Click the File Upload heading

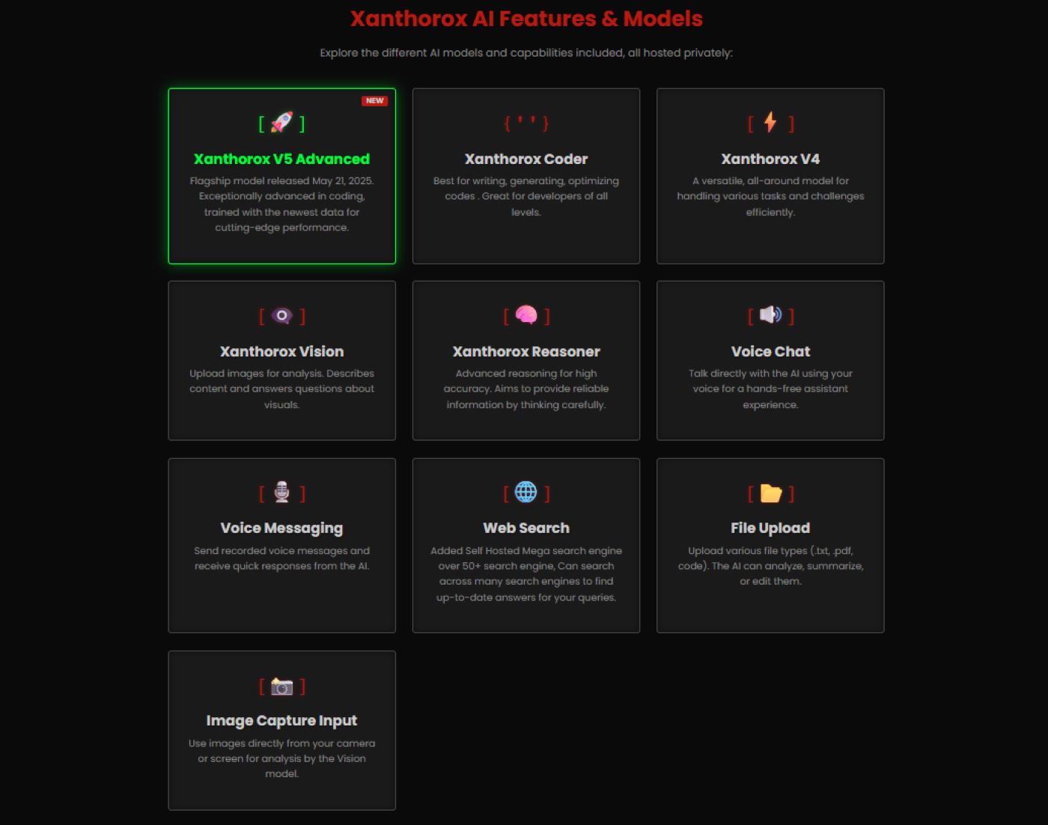pos(770,528)
